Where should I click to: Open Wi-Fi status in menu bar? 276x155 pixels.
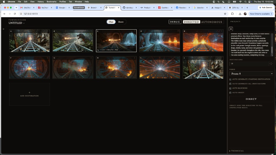240,2
